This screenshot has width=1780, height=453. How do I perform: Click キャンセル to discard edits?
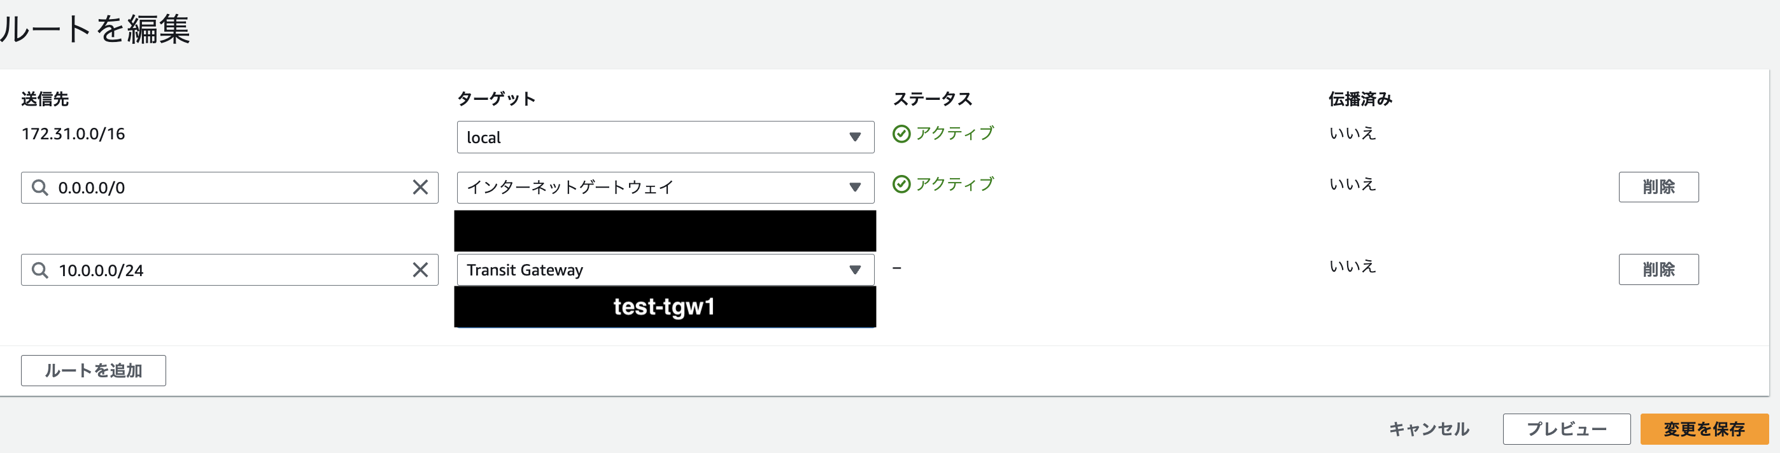click(1430, 429)
